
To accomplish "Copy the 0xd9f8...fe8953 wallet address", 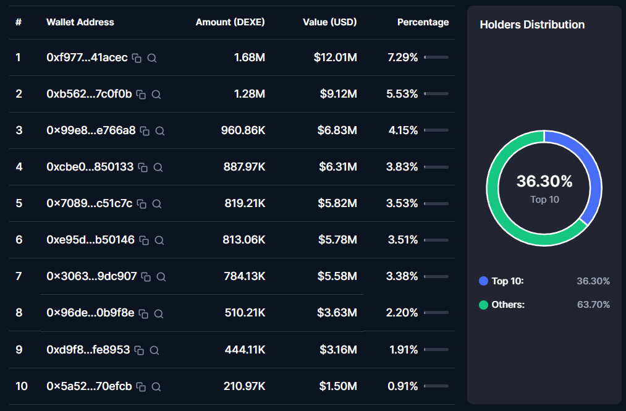I will pos(139,350).
